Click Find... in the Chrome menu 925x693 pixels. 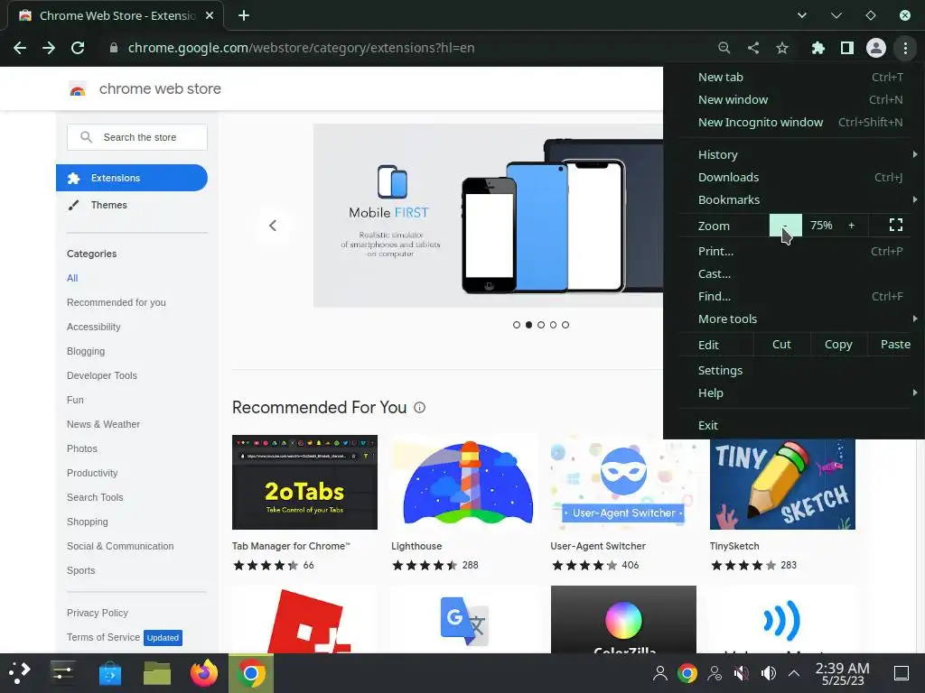794,296
